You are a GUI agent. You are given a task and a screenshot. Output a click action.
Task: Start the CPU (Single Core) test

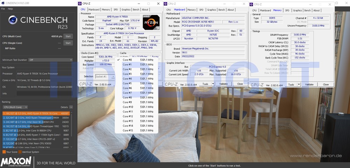68,43
